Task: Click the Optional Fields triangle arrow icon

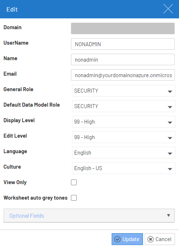Action: (x=169, y=215)
